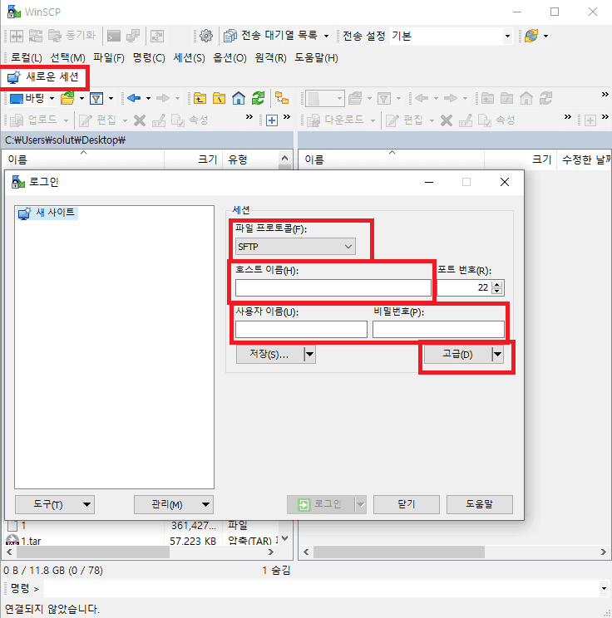The height and width of the screenshot is (618, 612).
Task: Open the 명령(C) menu
Action: [x=149, y=58]
